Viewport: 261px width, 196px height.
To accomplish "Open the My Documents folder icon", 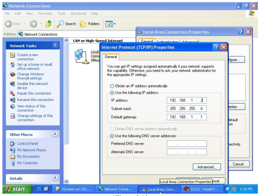I will (x=12, y=157).
